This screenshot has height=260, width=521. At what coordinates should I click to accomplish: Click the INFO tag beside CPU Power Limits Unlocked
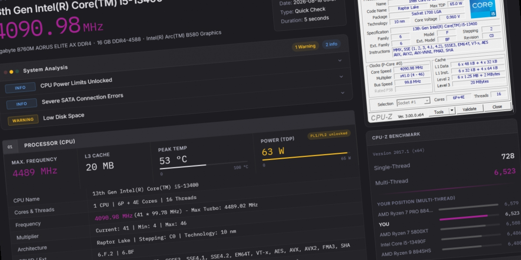tap(20, 88)
